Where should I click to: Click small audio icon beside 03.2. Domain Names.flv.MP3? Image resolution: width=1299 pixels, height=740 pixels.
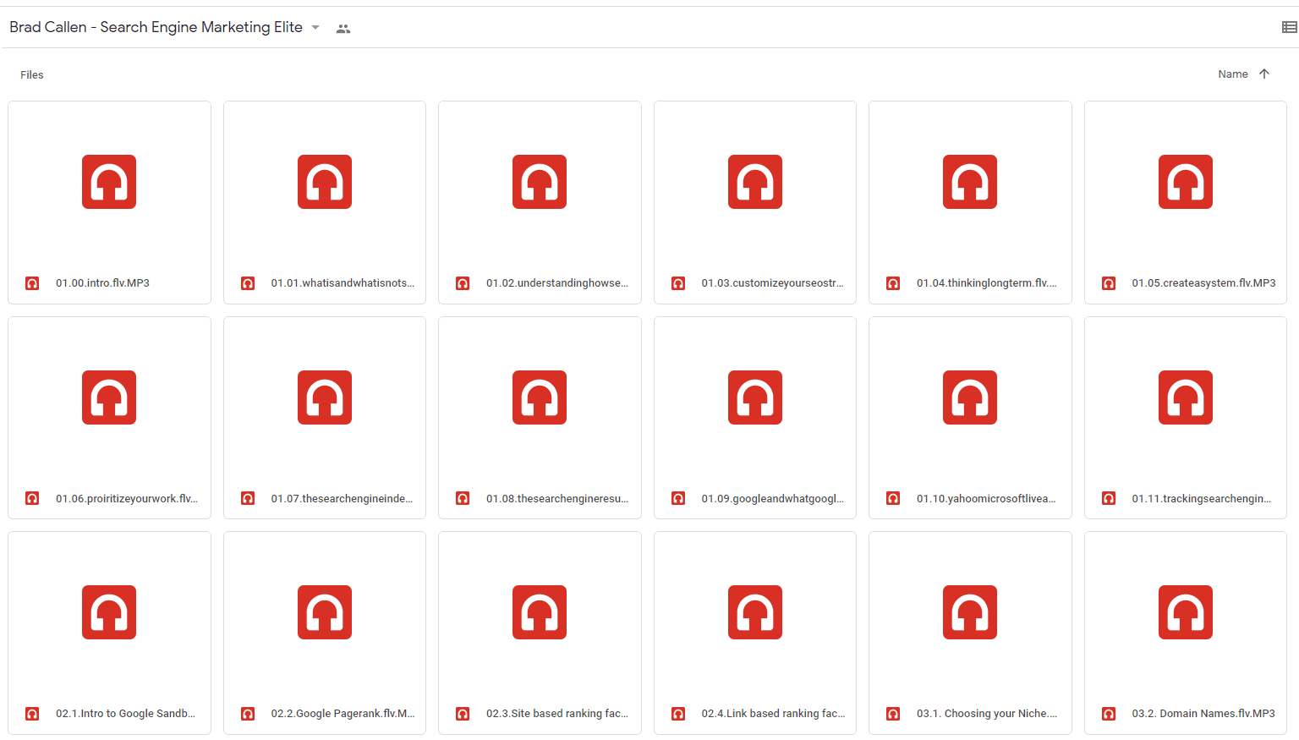tap(1109, 714)
